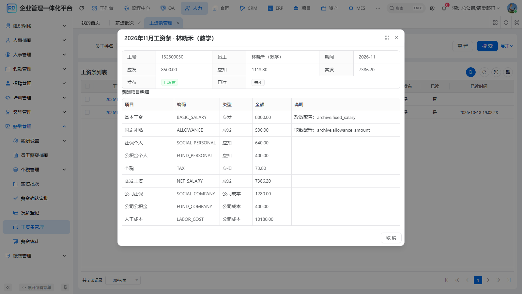The height and width of the screenshot is (294, 522).
Task: Expand the 假勤管理 sidebar menu
Action: point(36,69)
